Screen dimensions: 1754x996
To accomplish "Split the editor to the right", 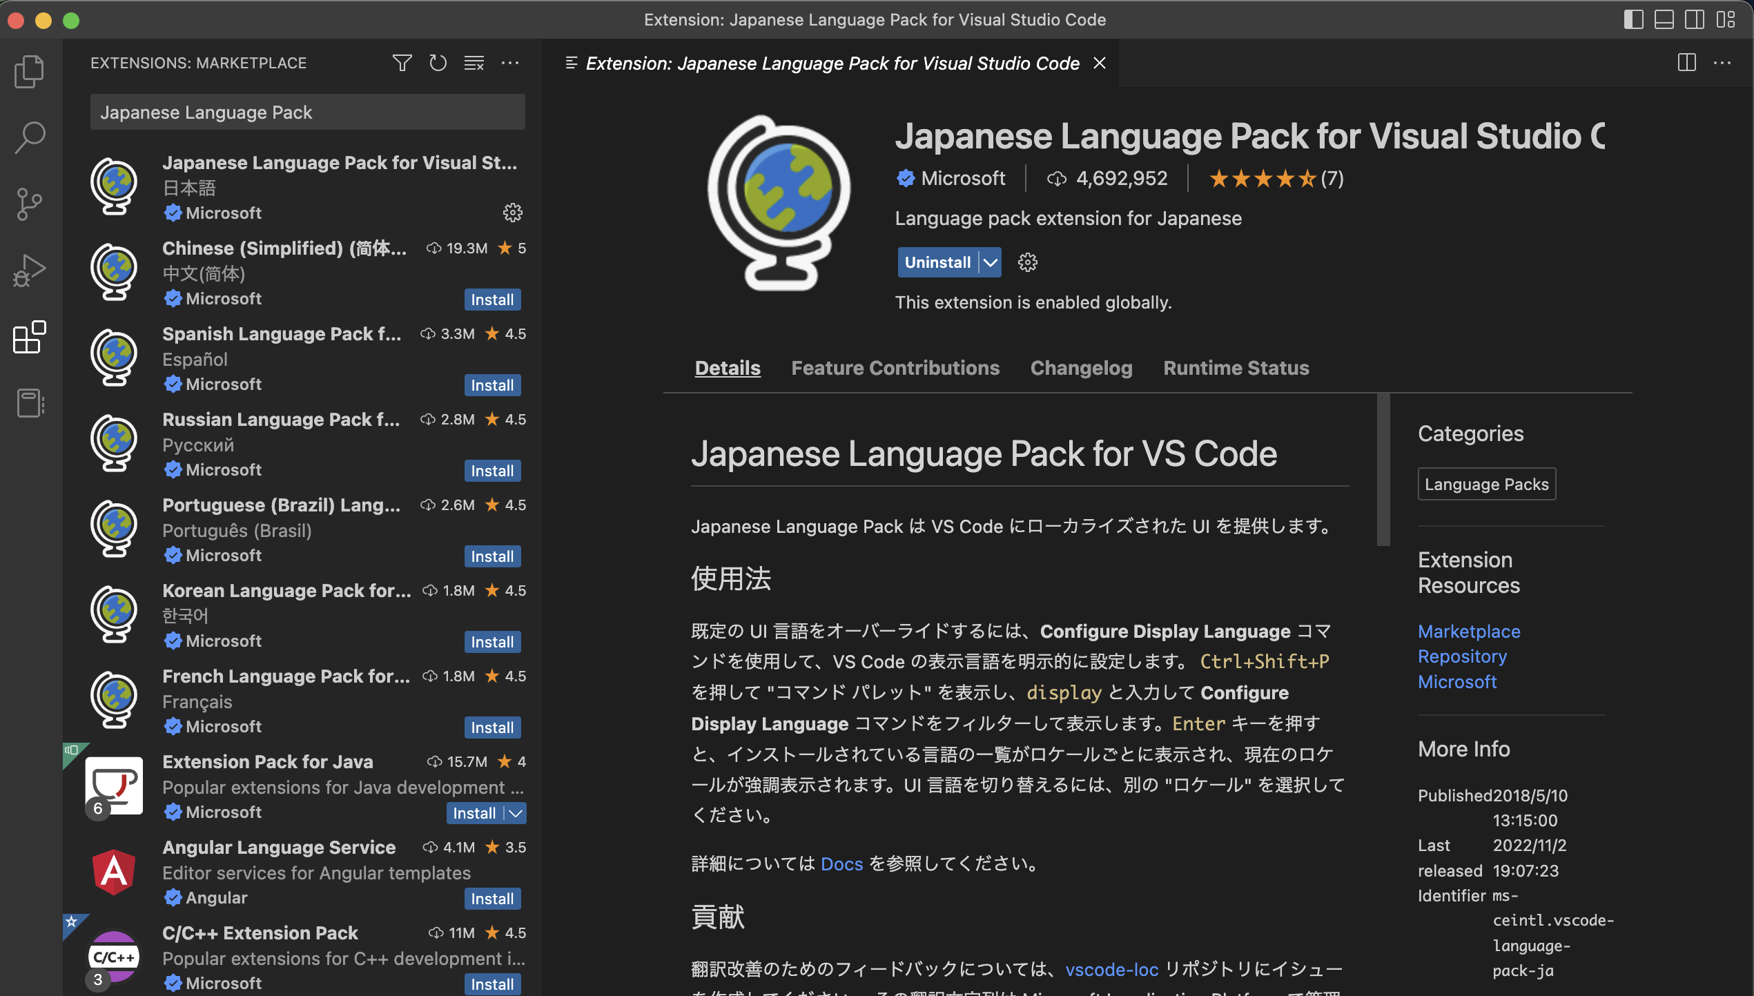I will point(1686,63).
